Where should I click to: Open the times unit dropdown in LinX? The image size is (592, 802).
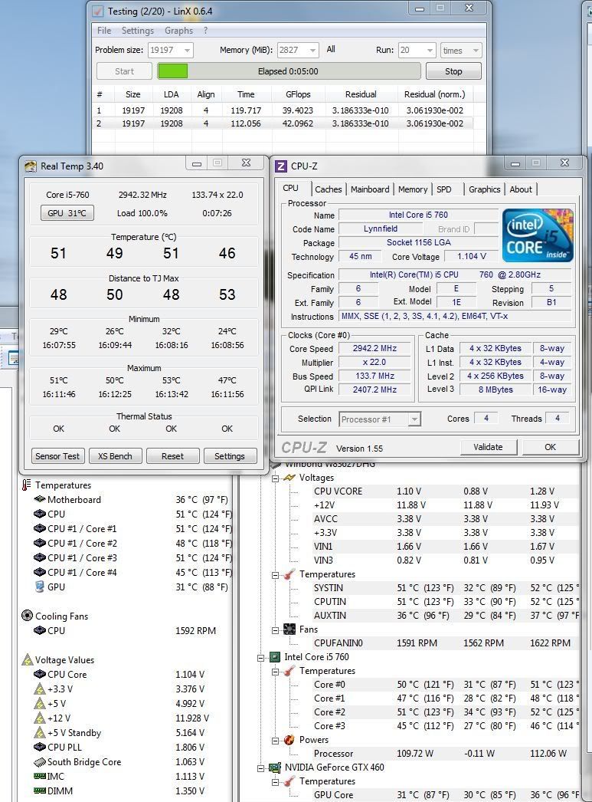(x=476, y=50)
